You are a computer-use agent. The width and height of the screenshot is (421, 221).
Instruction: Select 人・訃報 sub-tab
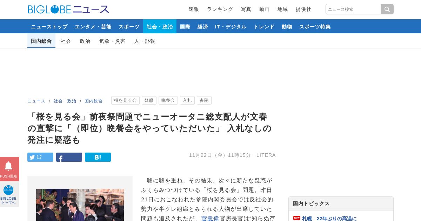pyautogui.click(x=145, y=41)
